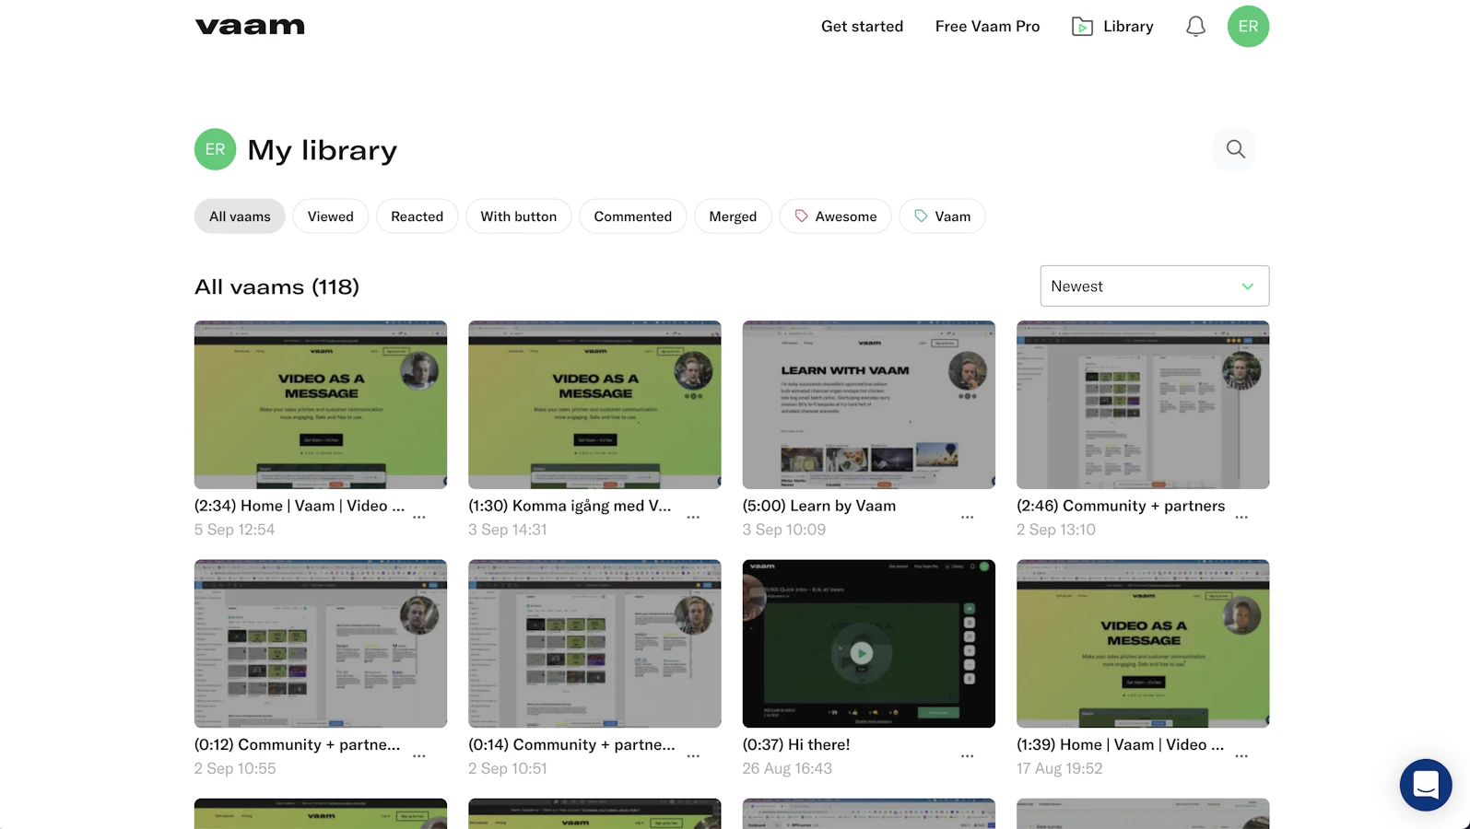Viewport: 1470px width, 829px height.
Task: Filter by Merged vaams
Action: point(733,216)
